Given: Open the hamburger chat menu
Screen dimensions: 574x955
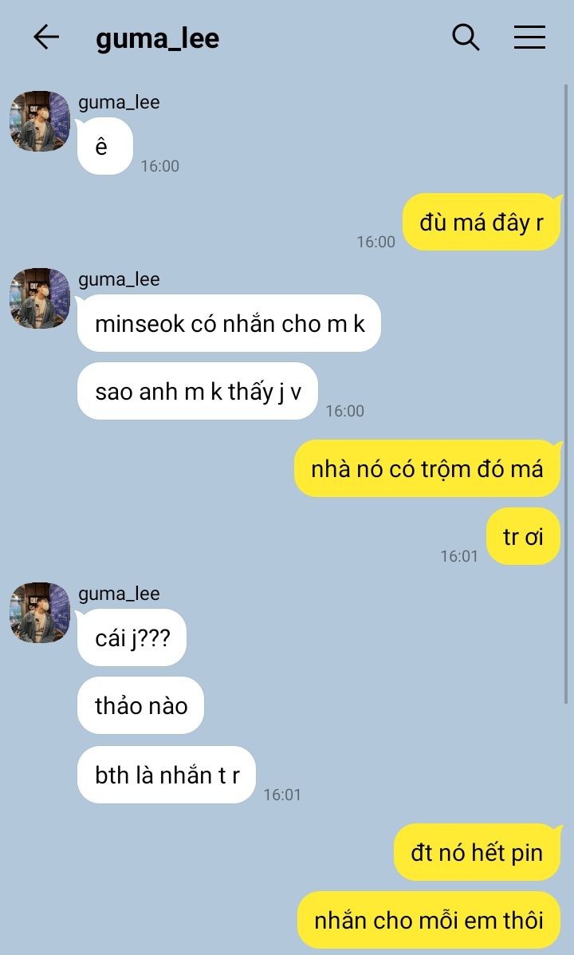Looking at the screenshot, I should [529, 37].
